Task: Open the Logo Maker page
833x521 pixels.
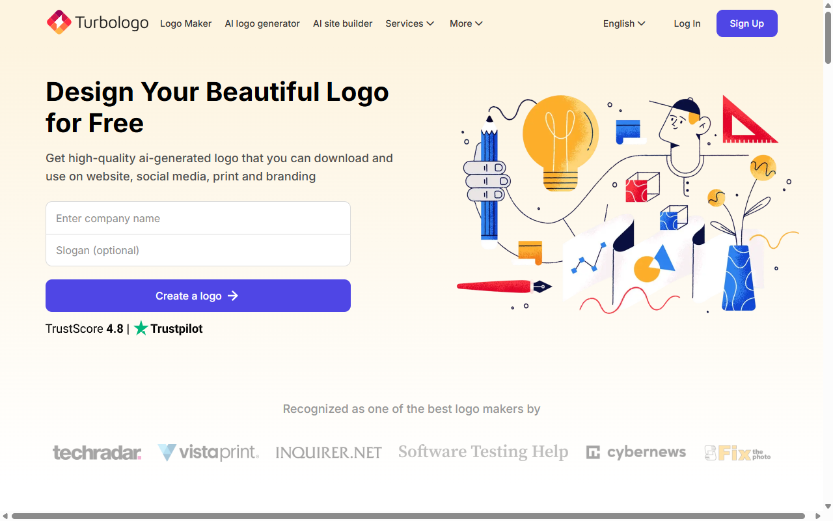Action: (185, 23)
